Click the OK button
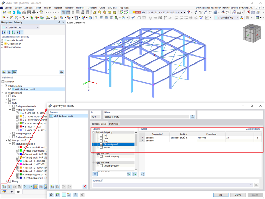This screenshot has width=265, height=199. pos(221,195)
